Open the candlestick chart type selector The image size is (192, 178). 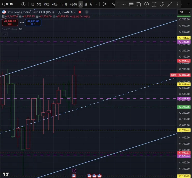[104, 4]
